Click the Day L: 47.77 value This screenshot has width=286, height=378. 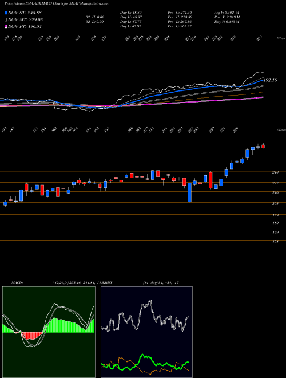click(130, 22)
